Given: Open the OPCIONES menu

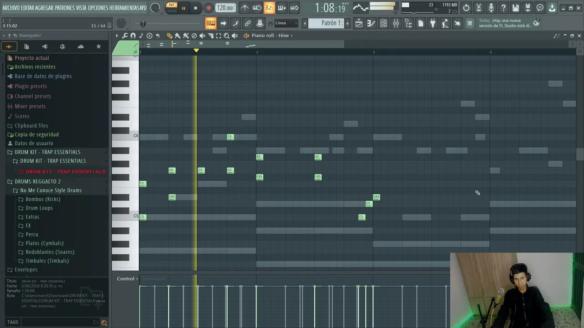Looking at the screenshot, I should coord(98,8).
